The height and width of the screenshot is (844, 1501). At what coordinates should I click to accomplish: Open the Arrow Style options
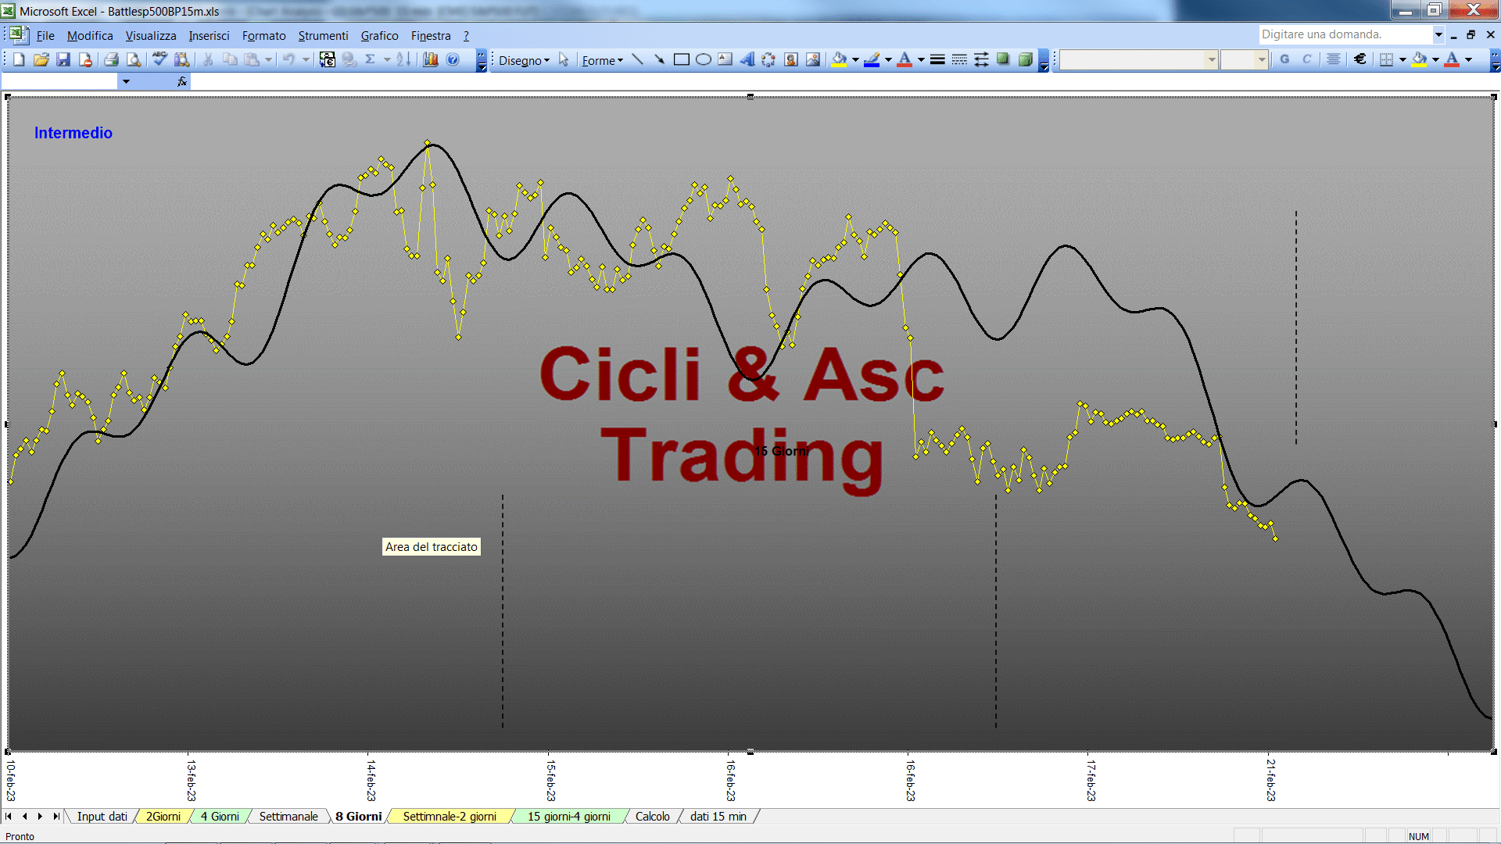click(981, 59)
